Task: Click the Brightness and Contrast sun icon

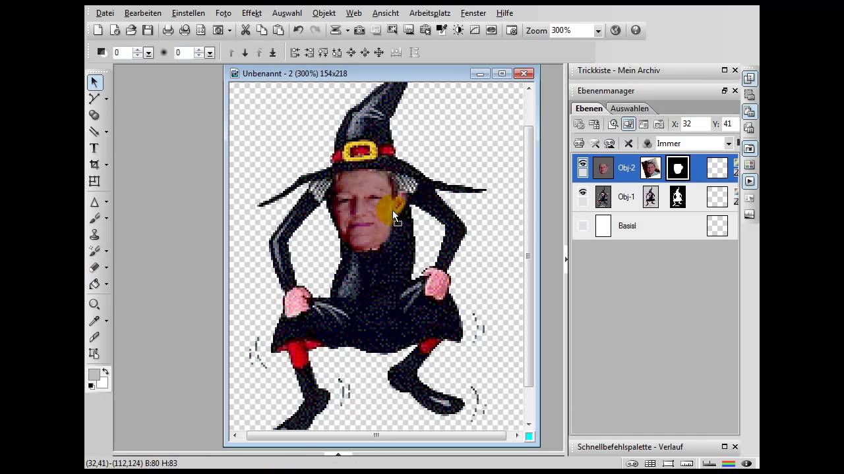Action: click(x=458, y=30)
